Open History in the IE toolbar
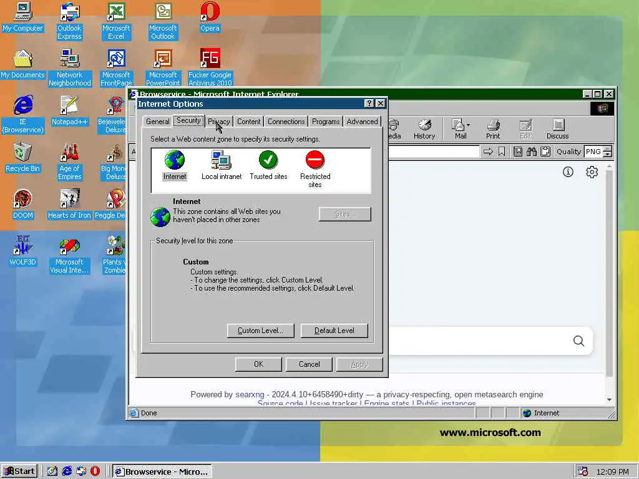The image size is (639, 479). 424,129
